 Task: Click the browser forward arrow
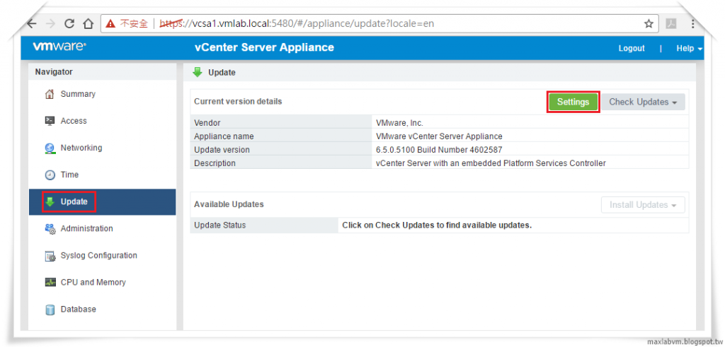(50, 23)
